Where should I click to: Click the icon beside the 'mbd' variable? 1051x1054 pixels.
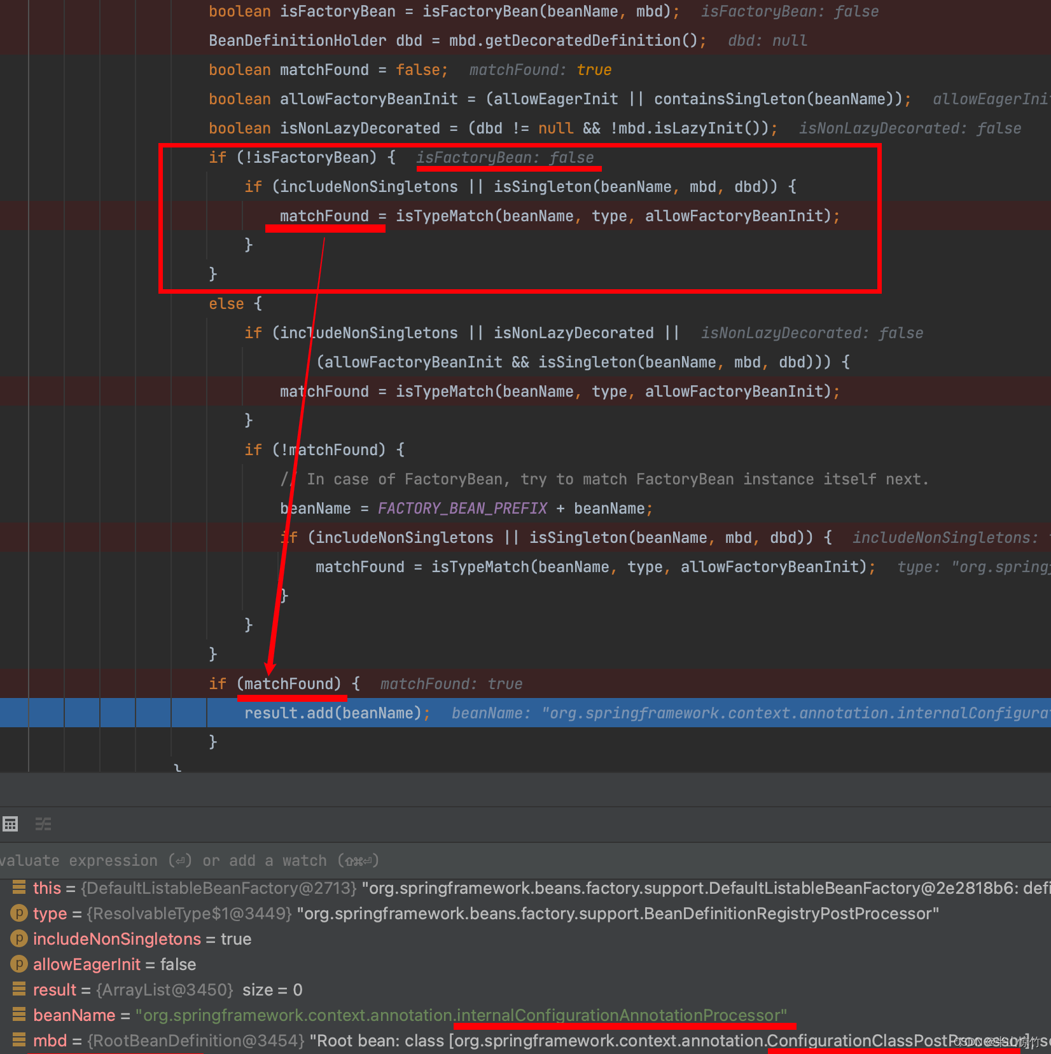(19, 1040)
